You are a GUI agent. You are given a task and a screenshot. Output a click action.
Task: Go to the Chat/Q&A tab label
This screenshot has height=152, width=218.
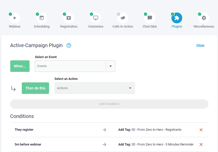click(150, 27)
